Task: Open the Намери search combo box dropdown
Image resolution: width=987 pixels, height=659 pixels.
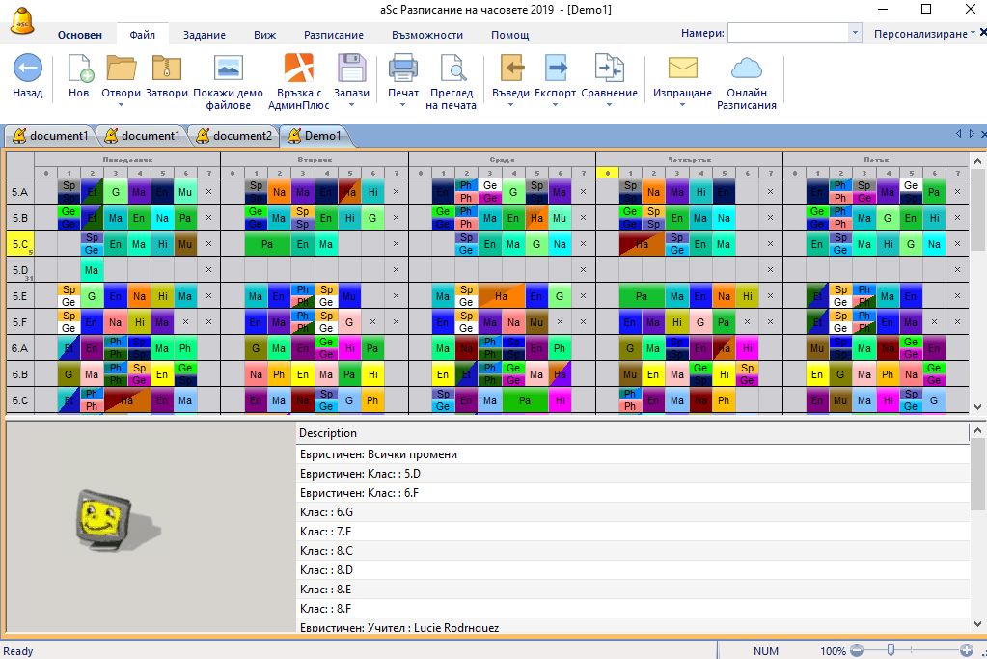Action: pos(855,34)
